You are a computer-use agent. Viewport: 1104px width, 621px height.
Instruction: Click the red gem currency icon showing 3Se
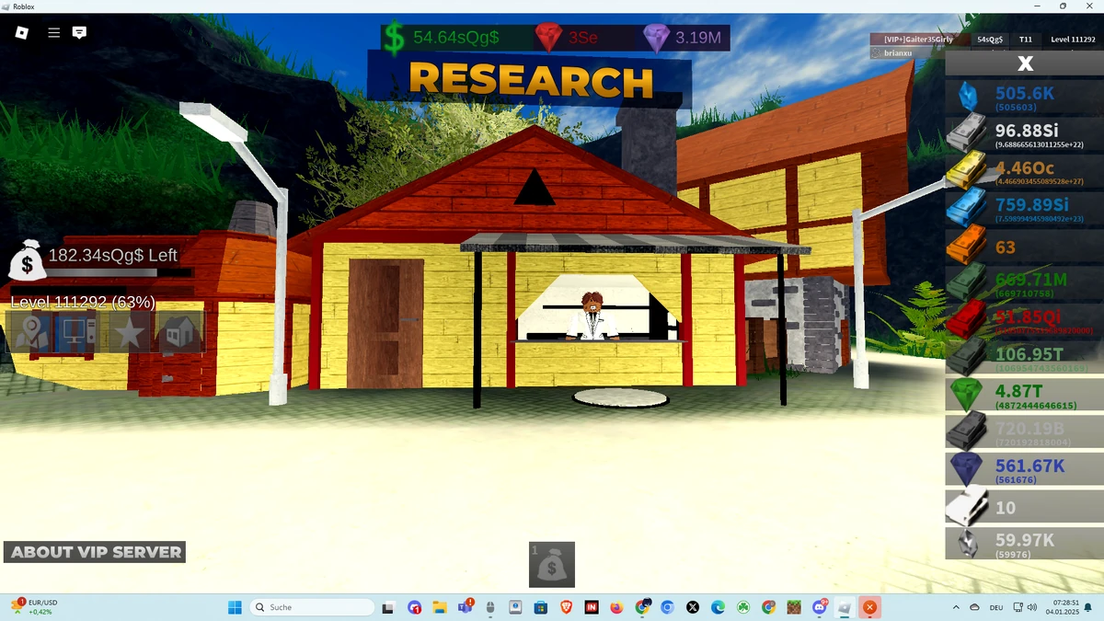550,38
